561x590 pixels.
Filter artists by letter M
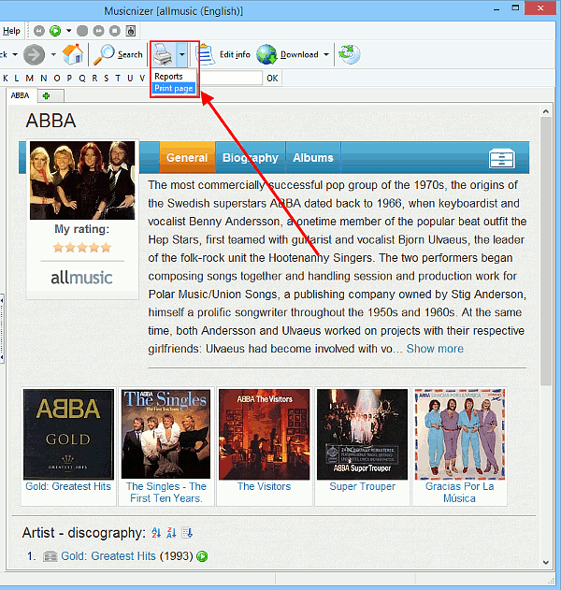tap(29, 79)
